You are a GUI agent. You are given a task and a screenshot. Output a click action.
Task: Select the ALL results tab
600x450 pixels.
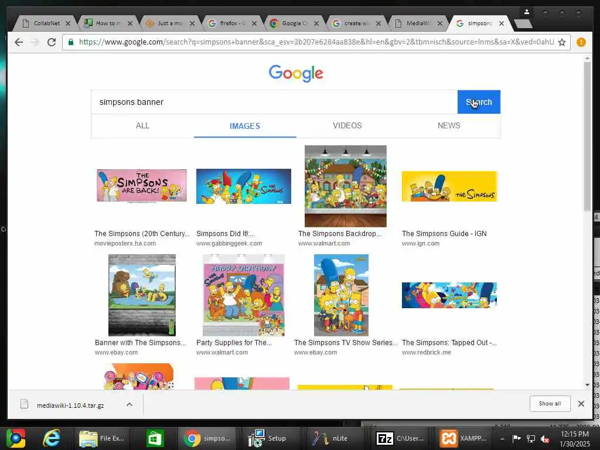[142, 125]
